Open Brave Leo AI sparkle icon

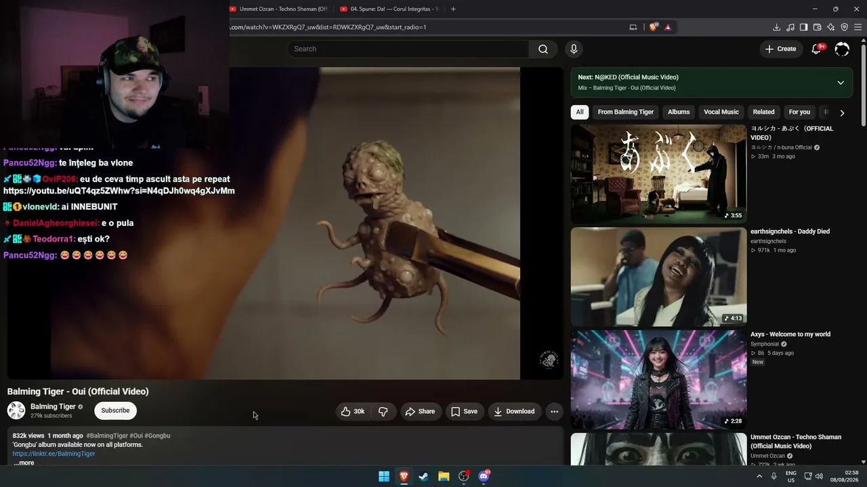click(830, 27)
